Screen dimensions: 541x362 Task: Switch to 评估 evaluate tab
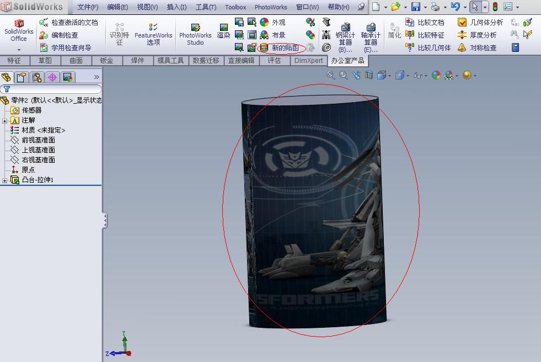tap(274, 61)
